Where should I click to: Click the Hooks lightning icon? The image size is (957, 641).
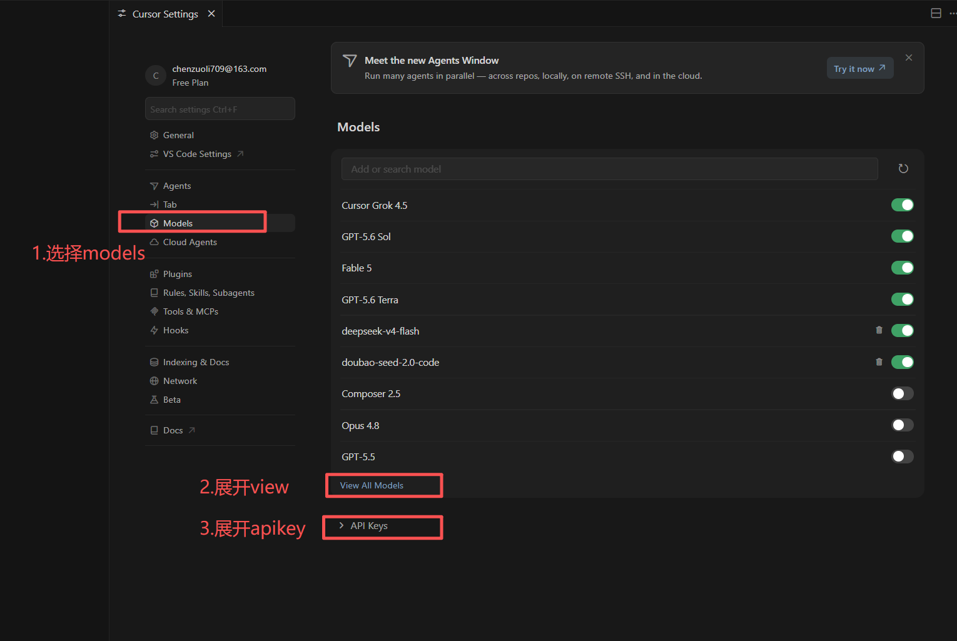point(154,330)
